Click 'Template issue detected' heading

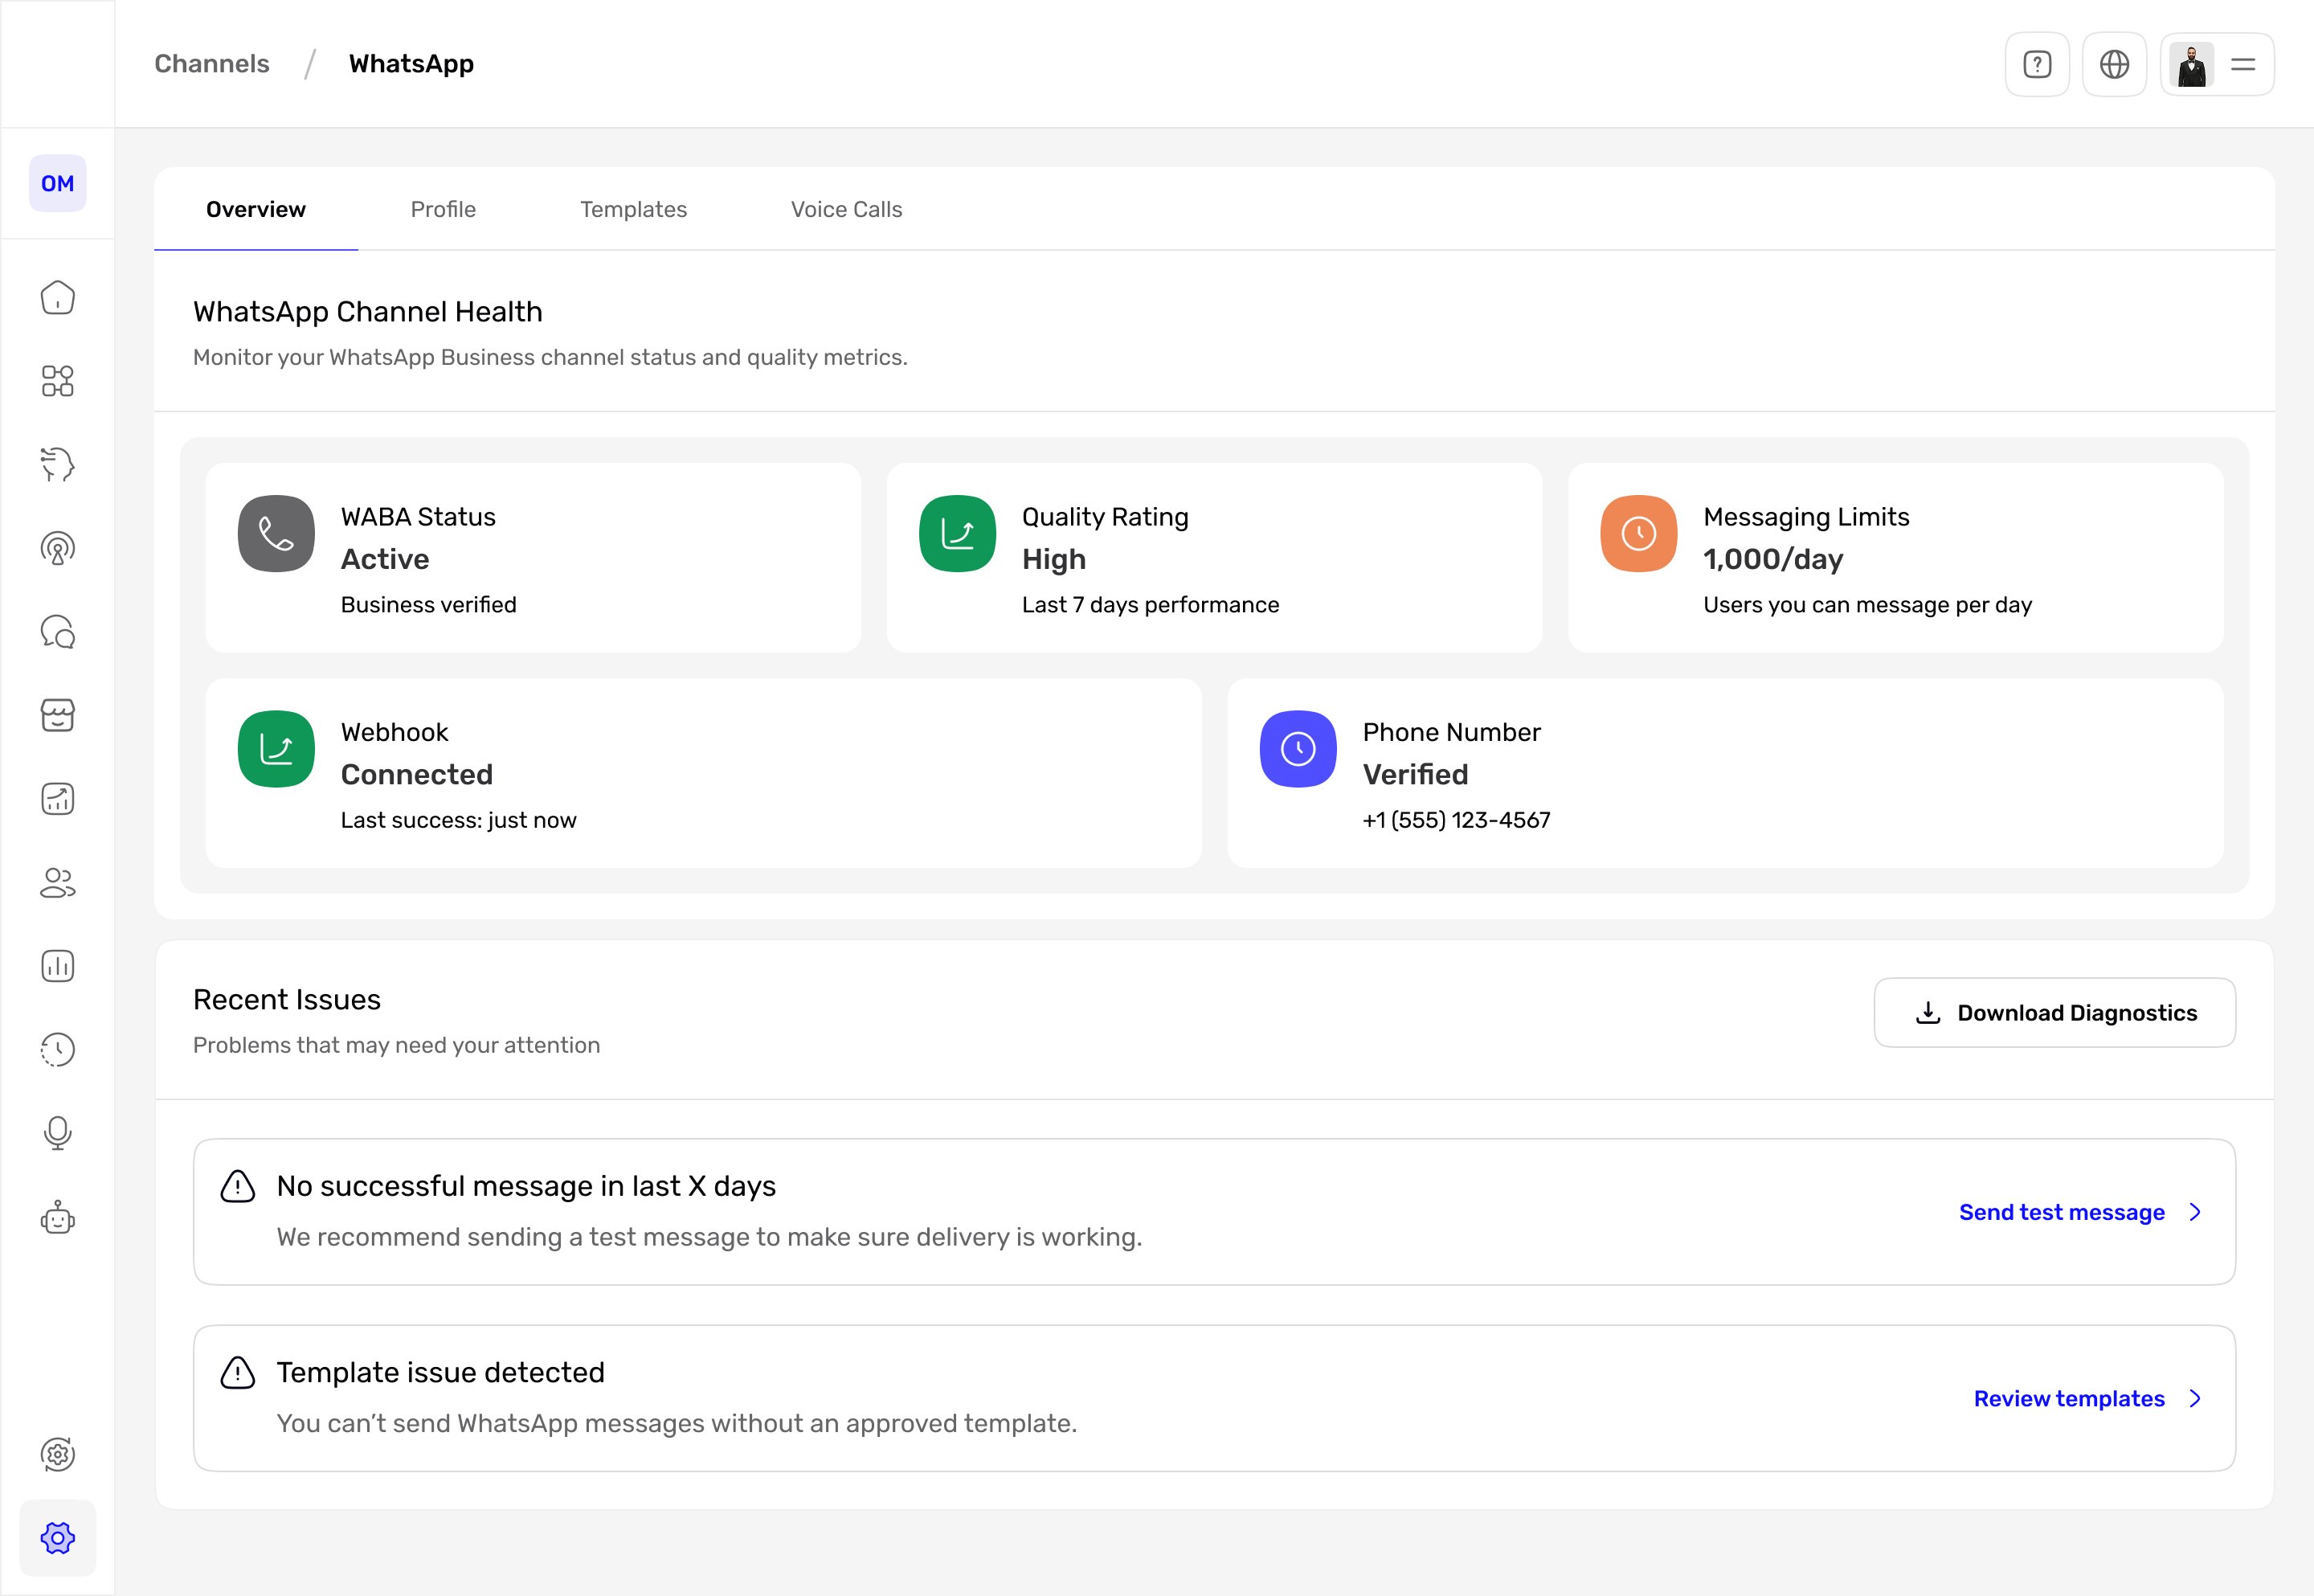pos(441,1372)
